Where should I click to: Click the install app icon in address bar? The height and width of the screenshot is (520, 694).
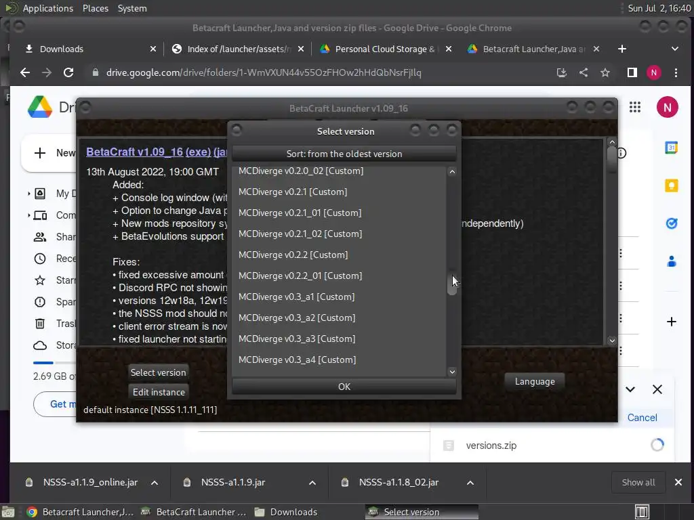point(562,73)
